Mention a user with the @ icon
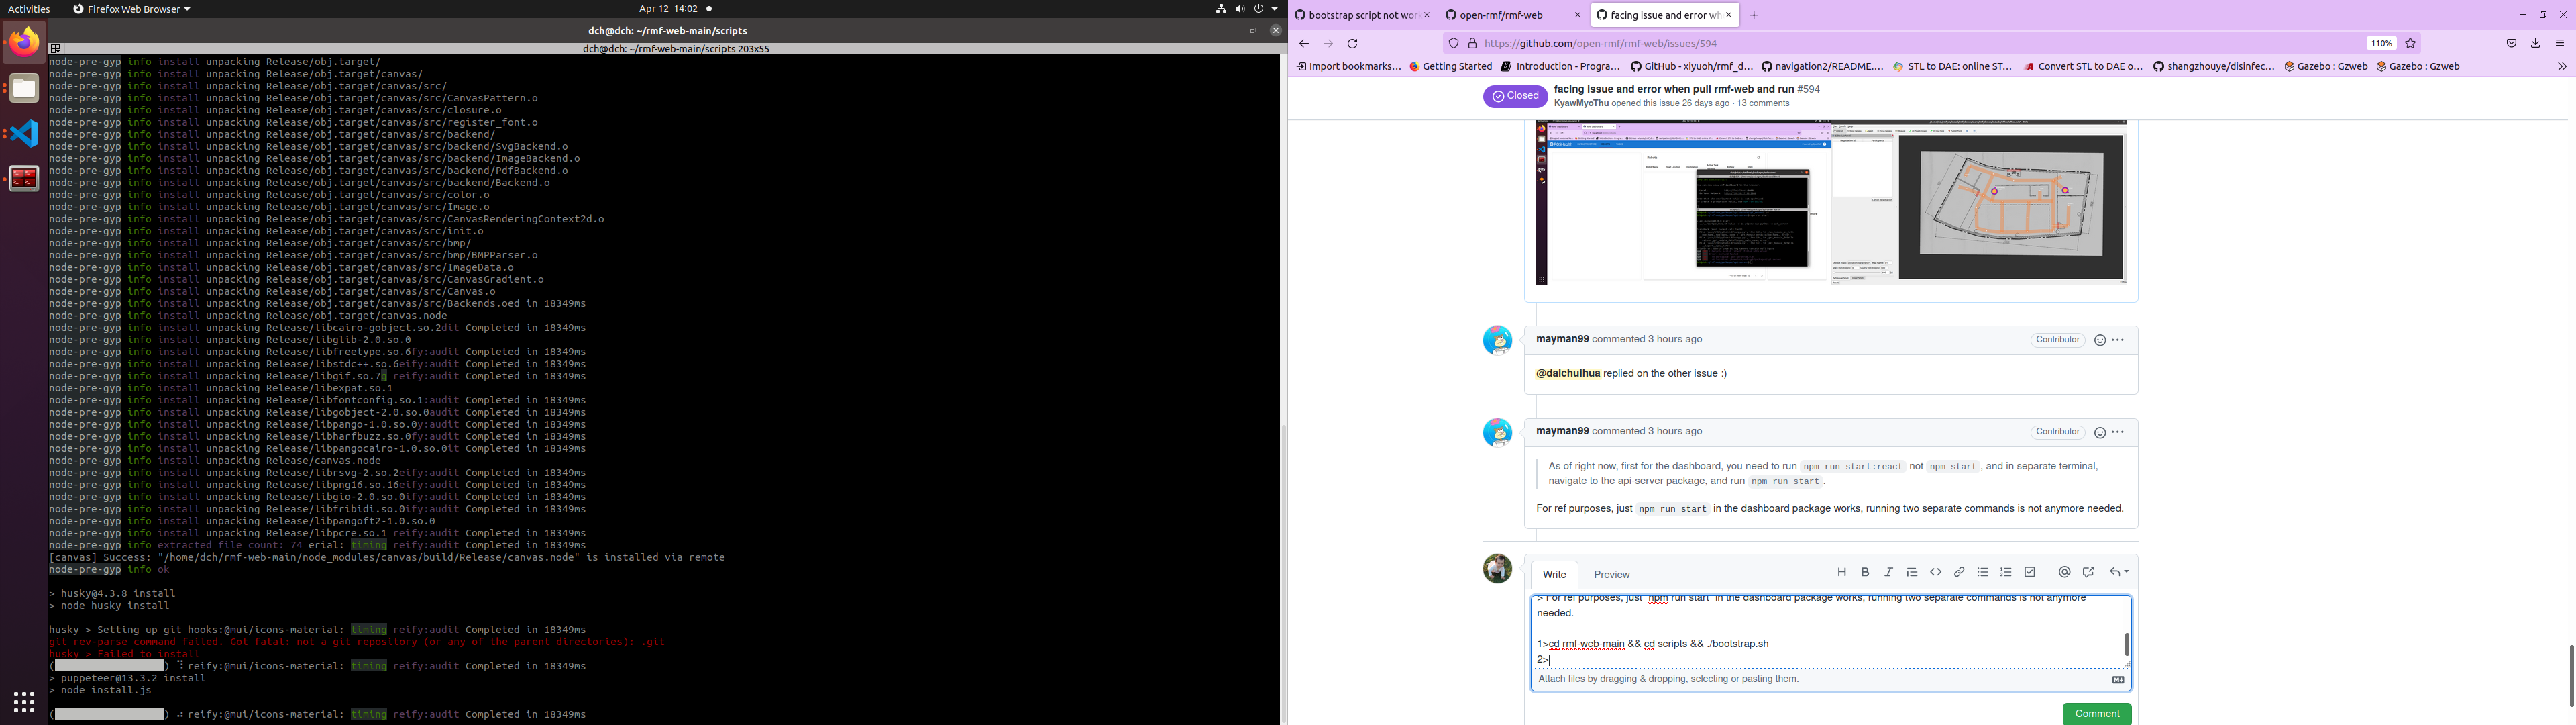Screen dimensions: 2576x725 point(2064,572)
